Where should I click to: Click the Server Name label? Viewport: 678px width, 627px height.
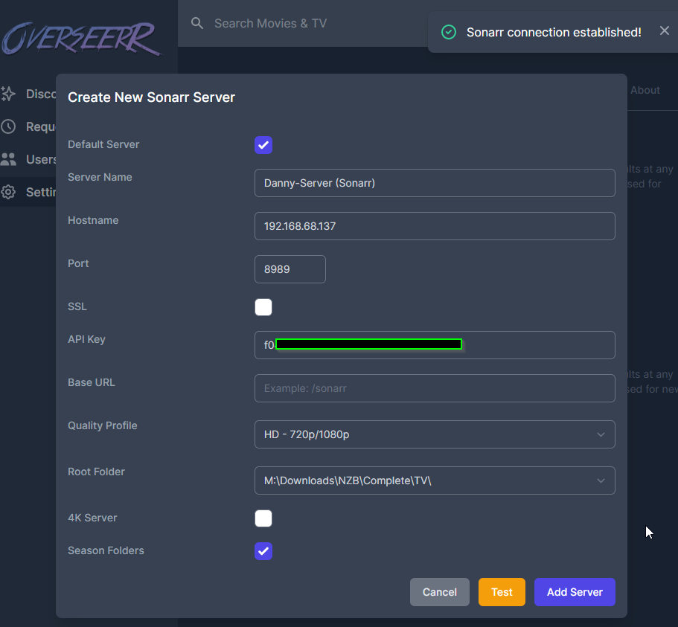click(x=100, y=177)
